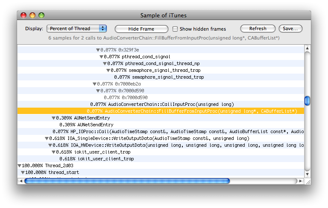Click the Hide Frame button

(x=141, y=29)
